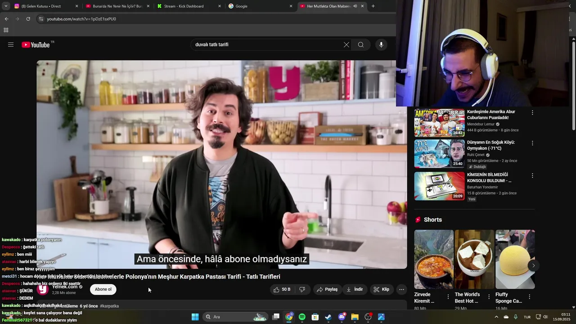Open the Zirvede Kiremit short thumbnail

coord(434,259)
